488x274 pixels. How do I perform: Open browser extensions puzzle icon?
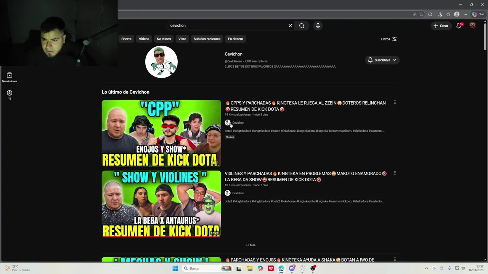430,14
